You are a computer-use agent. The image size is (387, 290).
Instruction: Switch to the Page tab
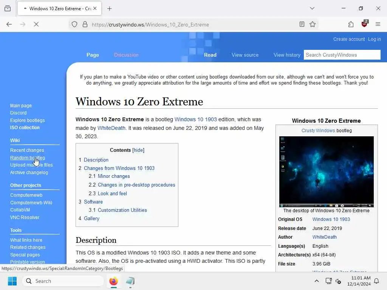pos(93,55)
